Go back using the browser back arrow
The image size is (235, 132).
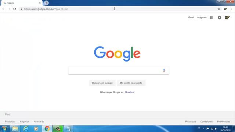[x=4, y=9]
